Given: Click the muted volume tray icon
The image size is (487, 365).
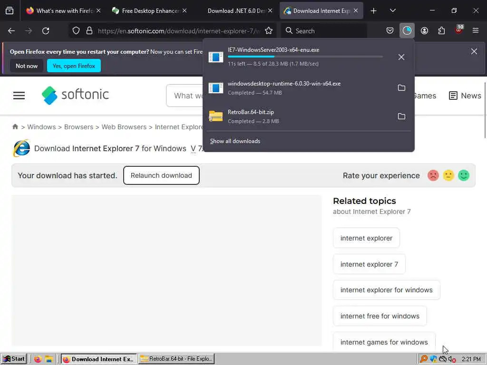Looking at the screenshot, I should coord(452,359).
